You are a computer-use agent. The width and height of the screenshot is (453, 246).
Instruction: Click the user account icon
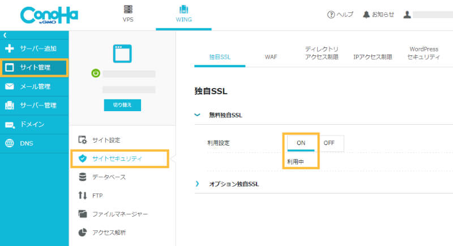(x=407, y=14)
